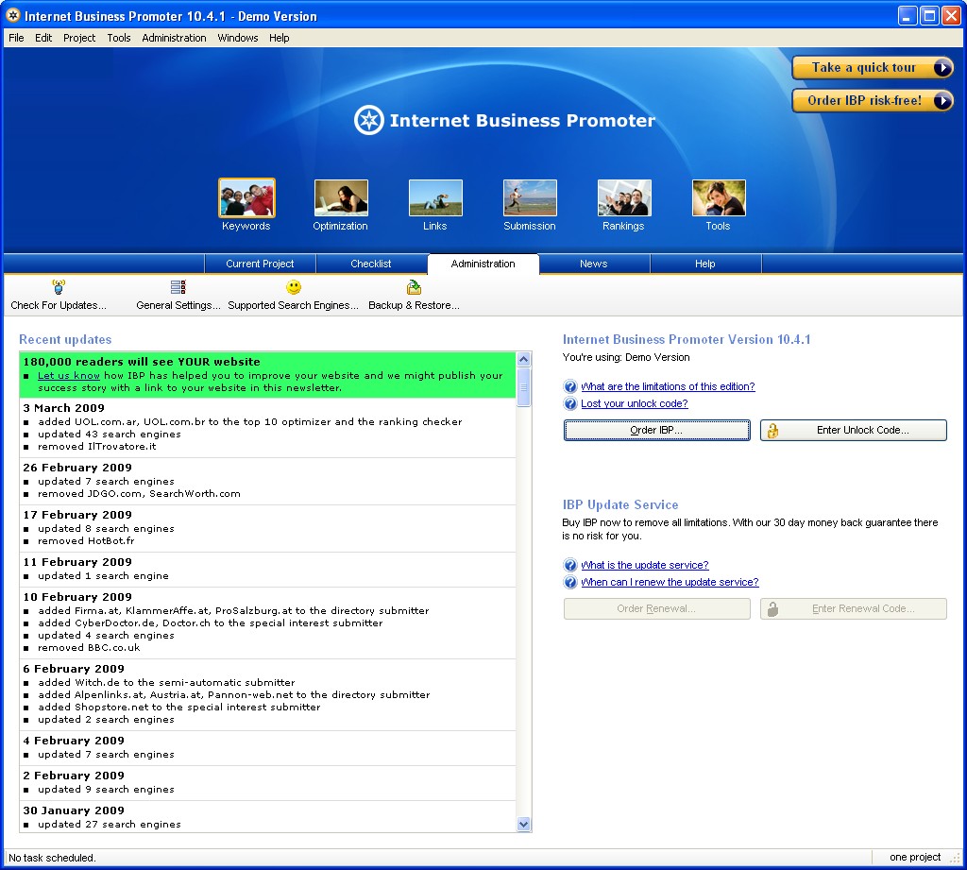
Task: Open 'What is the update service?' link
Action: 645,565
